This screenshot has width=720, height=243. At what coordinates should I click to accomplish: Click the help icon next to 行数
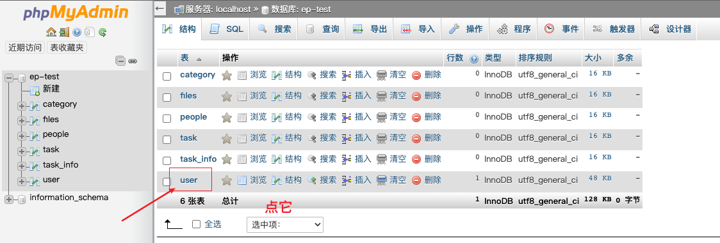(x=474, y=59)
